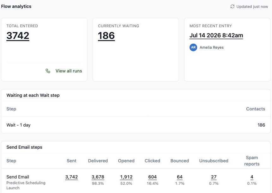This screenshot has height=193, width=272.
Task: Click the Sent column header
Action: pyautogui.click(x=71, y=161)
